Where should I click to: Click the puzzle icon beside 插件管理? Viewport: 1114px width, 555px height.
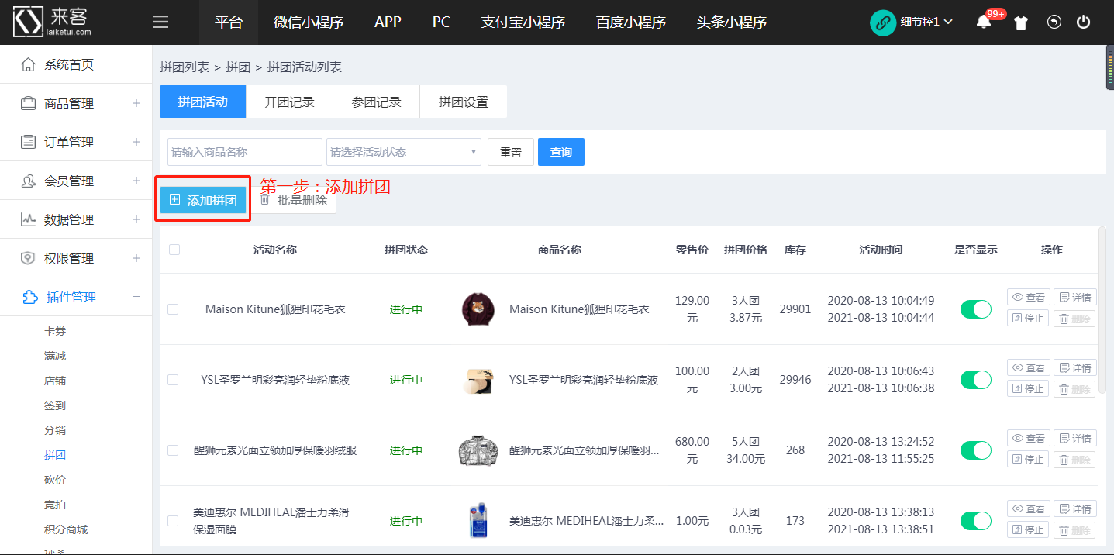[x=29, y=297]
